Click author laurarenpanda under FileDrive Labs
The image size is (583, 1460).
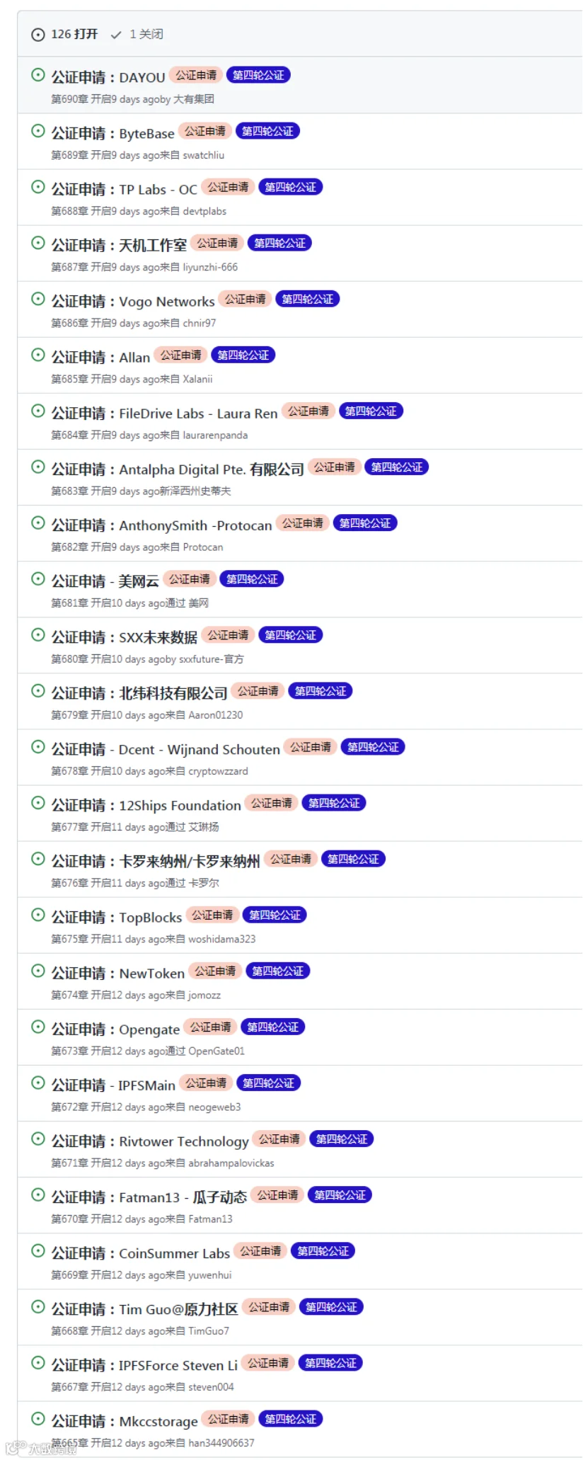point(215,435)
